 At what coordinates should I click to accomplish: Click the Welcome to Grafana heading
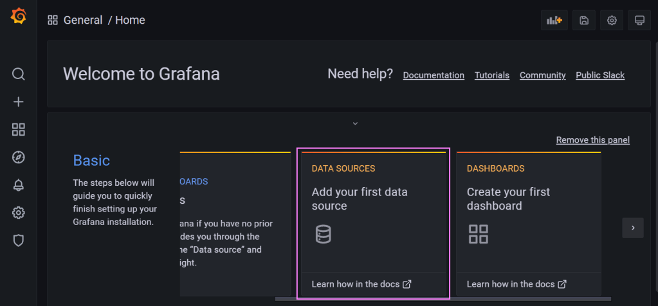(x=142, y=74)
